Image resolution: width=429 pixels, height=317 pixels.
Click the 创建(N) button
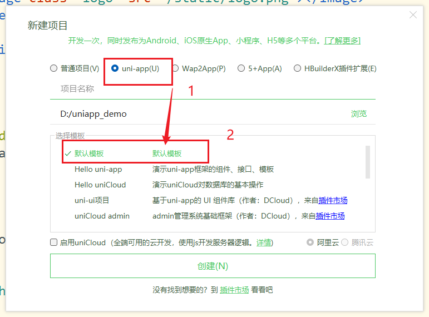click(213, 266)
